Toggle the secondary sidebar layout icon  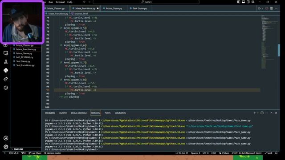(248, 2)
